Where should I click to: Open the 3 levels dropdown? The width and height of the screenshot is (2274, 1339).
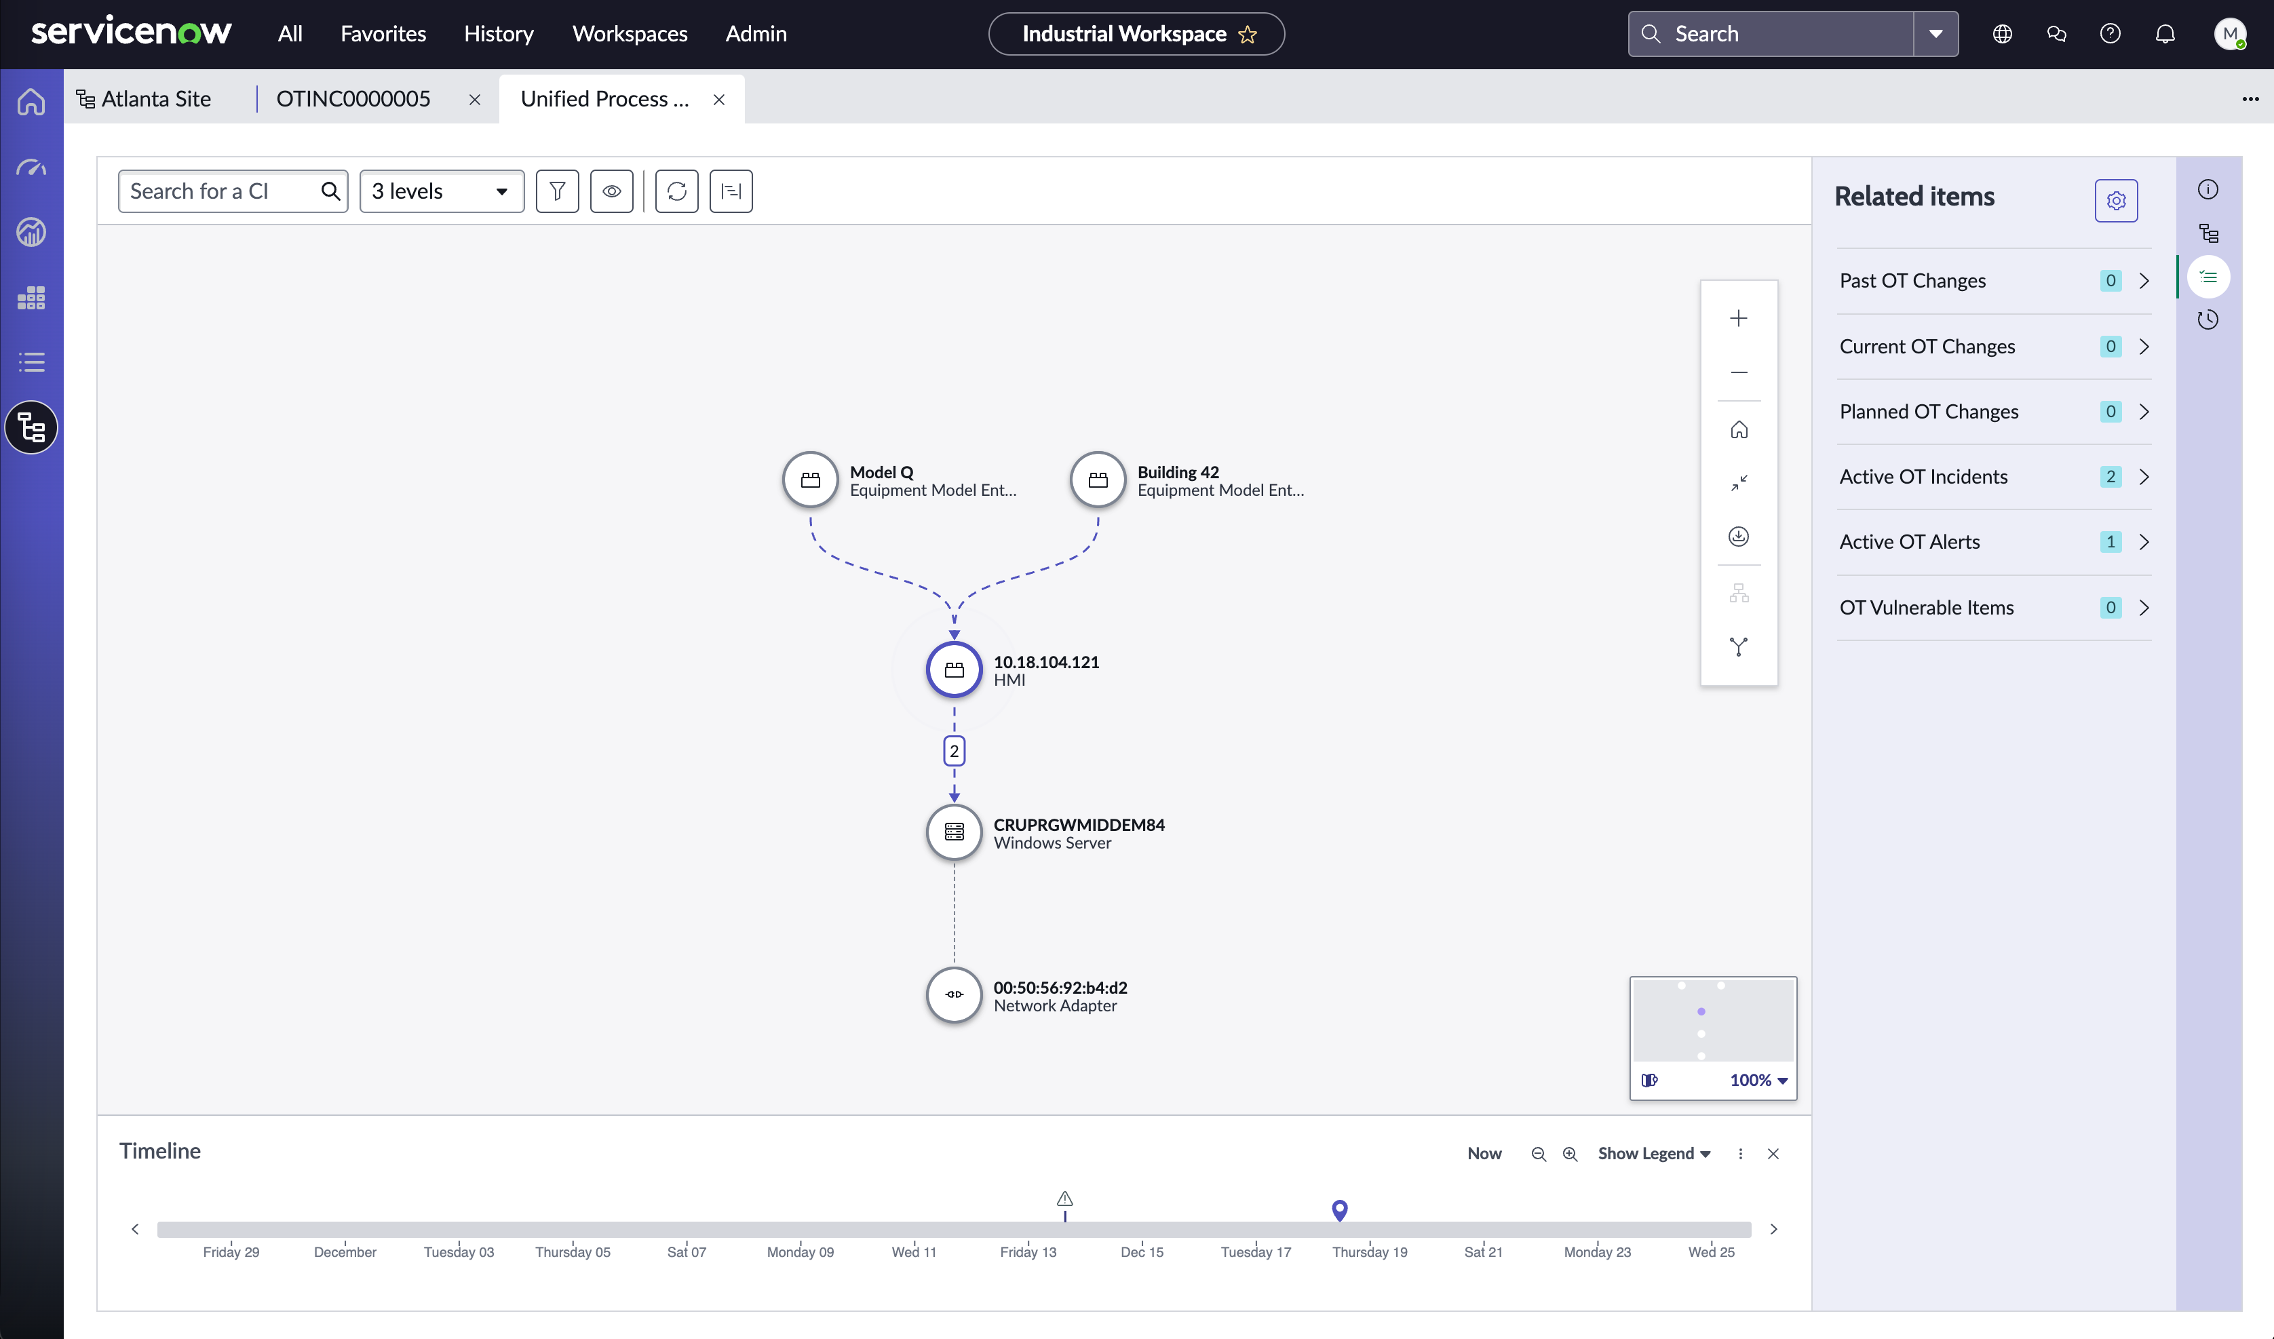pos(441,191)
